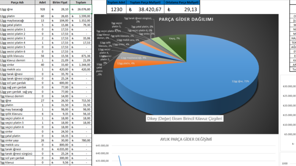Image resolution: width=296 pixels, height=166 pixels.
Task: Click the 12gg maybasacağı cell
Action: (17, 21)
